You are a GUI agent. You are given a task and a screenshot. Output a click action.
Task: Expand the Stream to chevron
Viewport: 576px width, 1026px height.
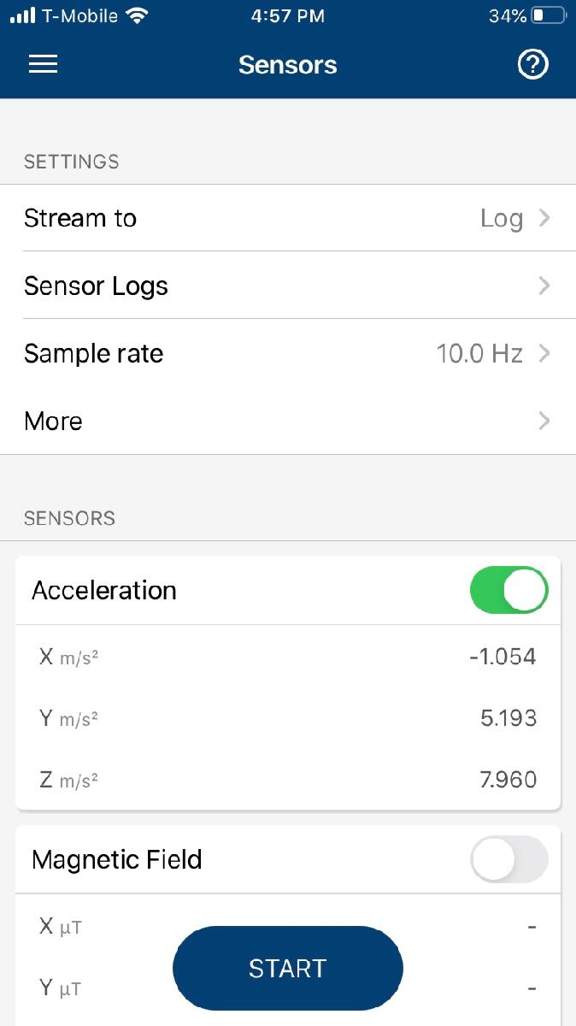point(544,218)
